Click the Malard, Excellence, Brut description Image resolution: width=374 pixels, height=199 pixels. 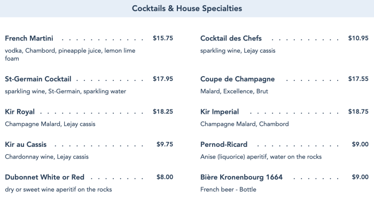click(x=234, y=92)
